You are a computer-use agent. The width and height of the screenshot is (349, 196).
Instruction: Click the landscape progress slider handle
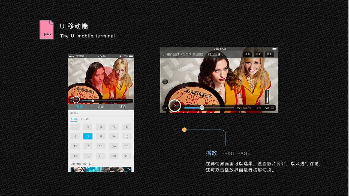pyautogui.click(x=202, y=108)
